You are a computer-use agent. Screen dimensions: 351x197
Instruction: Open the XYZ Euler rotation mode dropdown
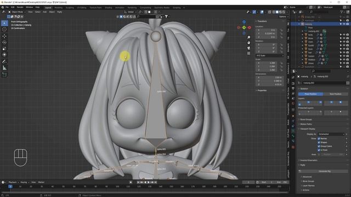(270, 55)
